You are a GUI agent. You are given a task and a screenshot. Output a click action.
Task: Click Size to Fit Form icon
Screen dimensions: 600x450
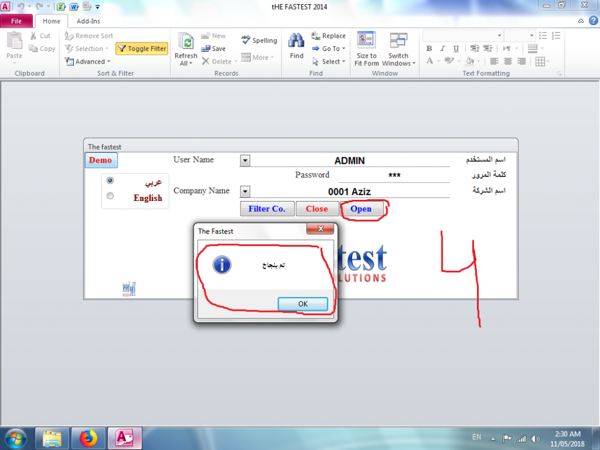[x=366, y=40]
